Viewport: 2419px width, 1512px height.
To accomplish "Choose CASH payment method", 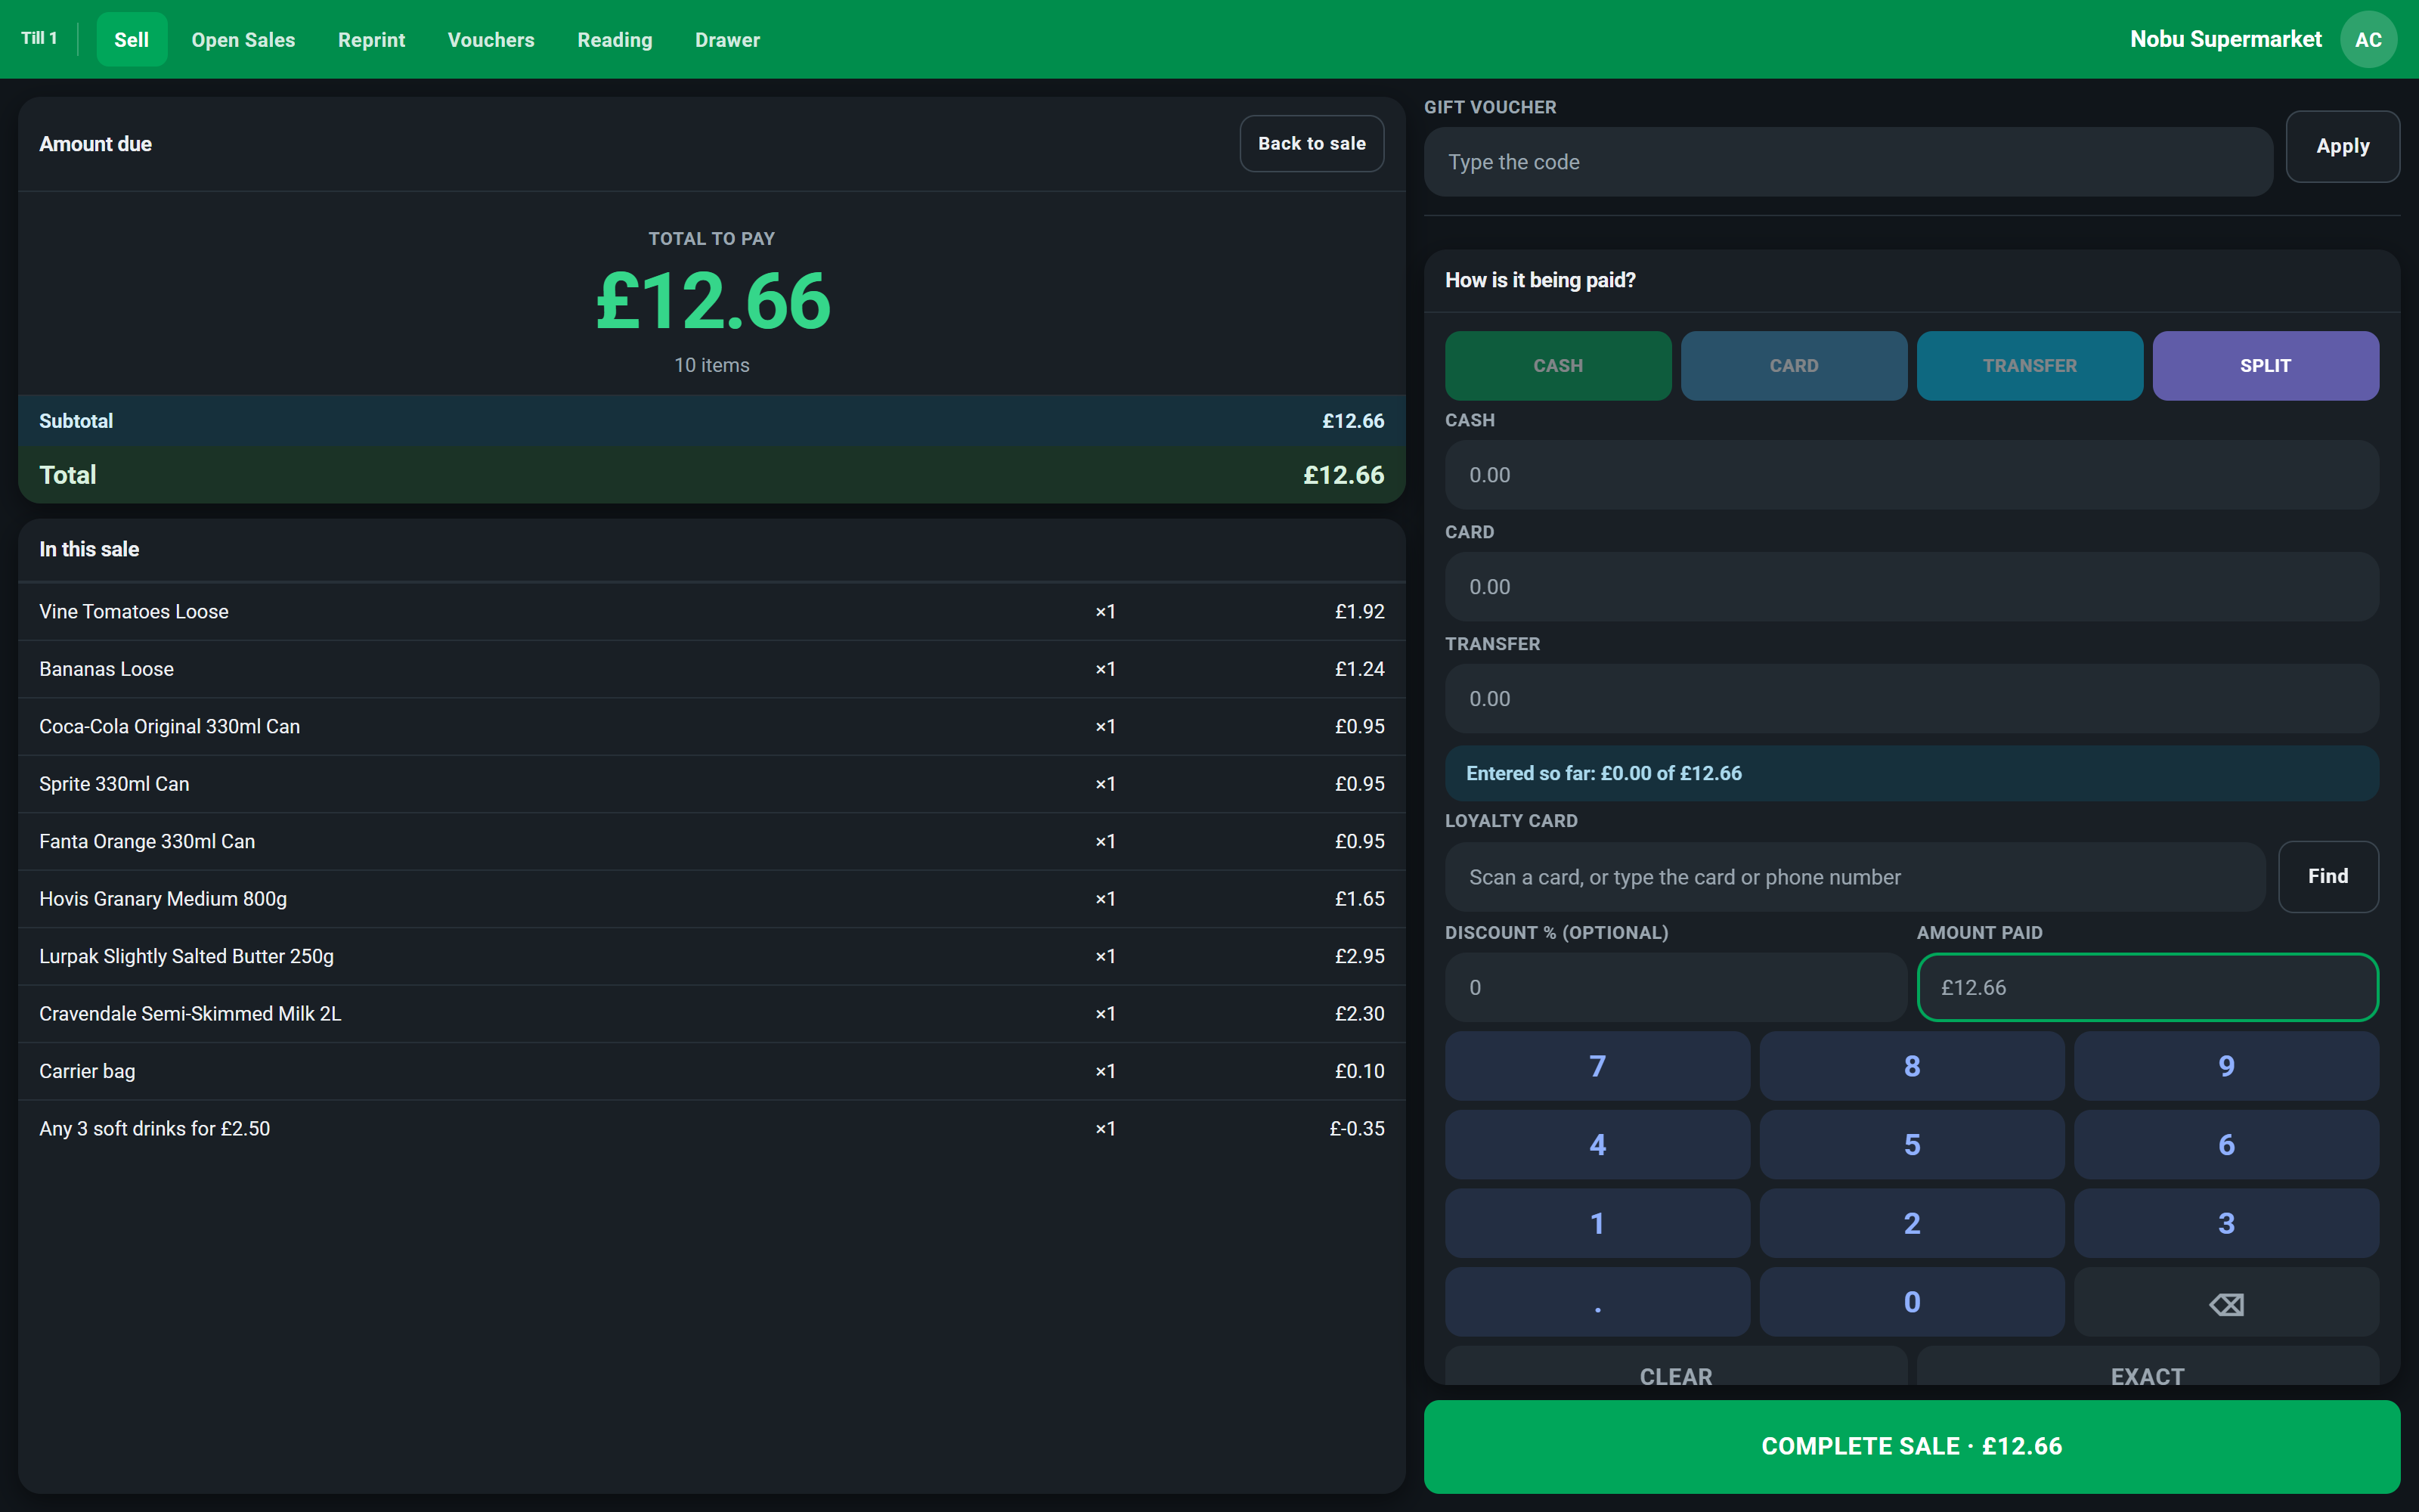I will pos(1557,366).
